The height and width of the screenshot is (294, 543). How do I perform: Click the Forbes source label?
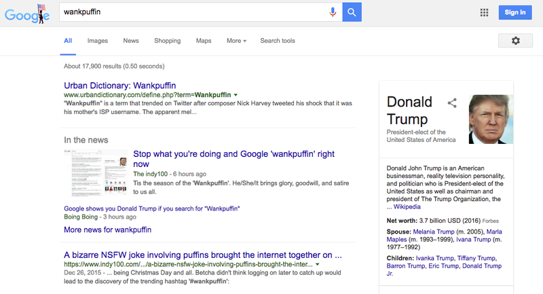click(x=490, y=221)
